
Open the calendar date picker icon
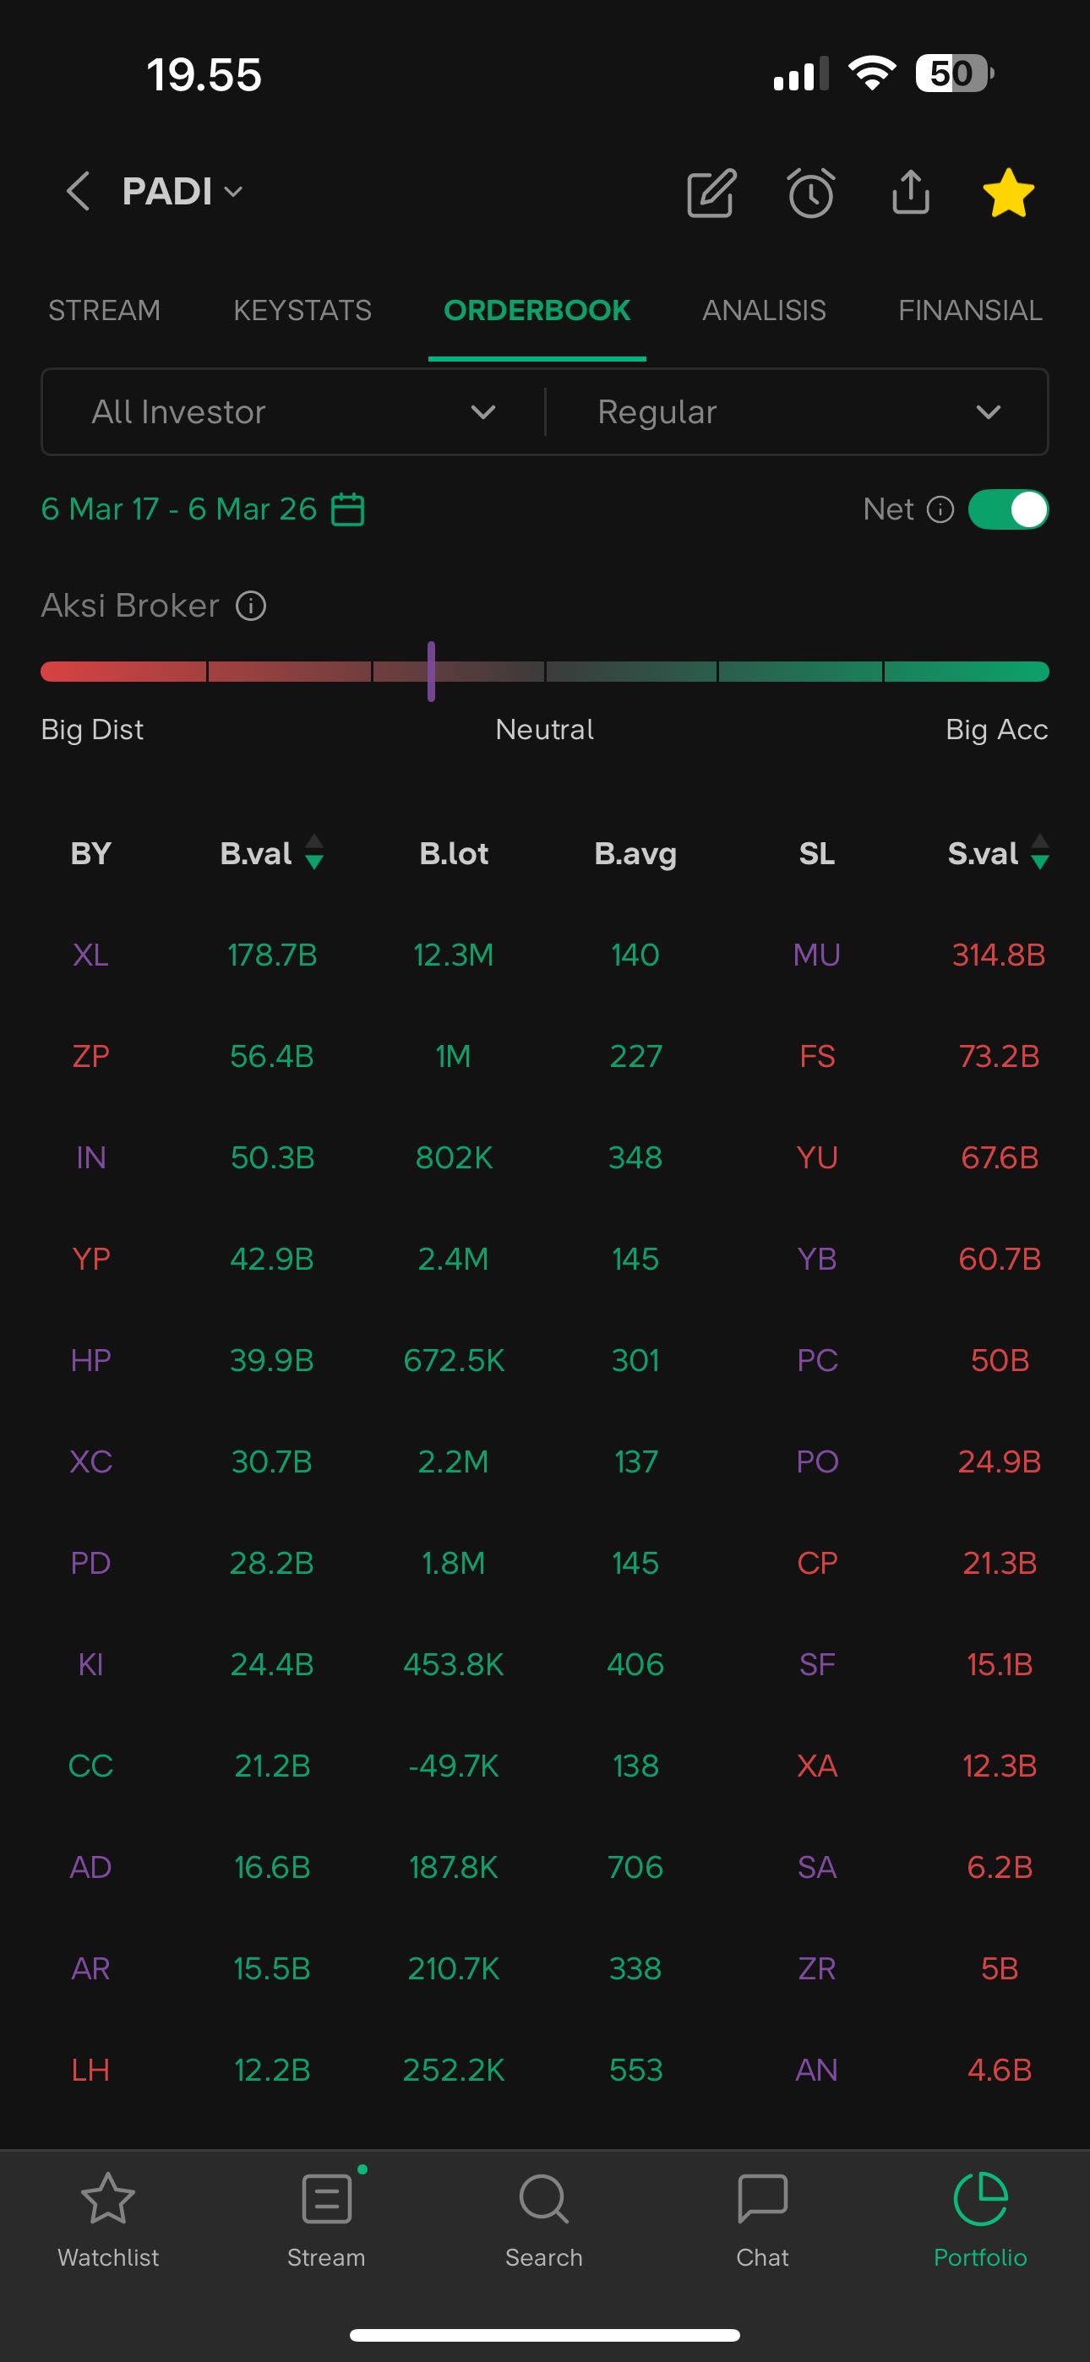point(348,509)
